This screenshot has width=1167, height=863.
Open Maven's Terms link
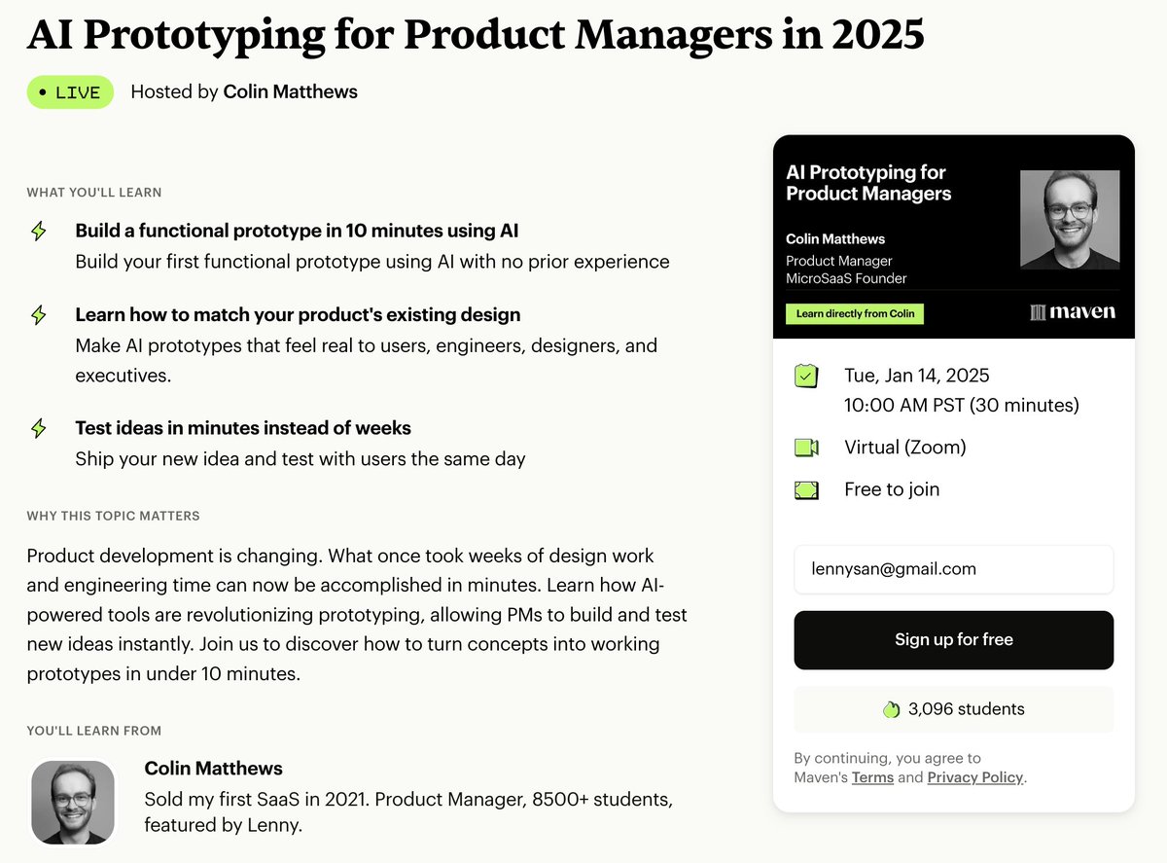872,777
